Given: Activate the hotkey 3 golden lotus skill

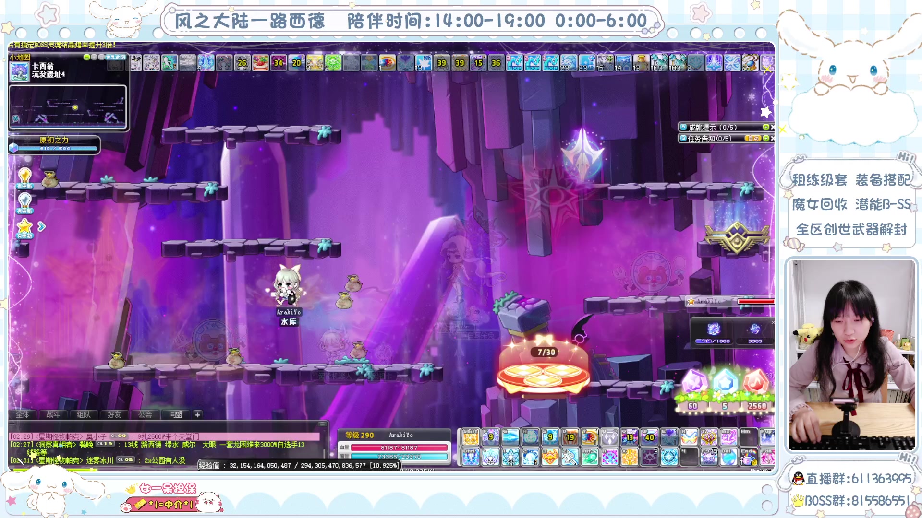Looking at the screenshot, I should (550, 457).
